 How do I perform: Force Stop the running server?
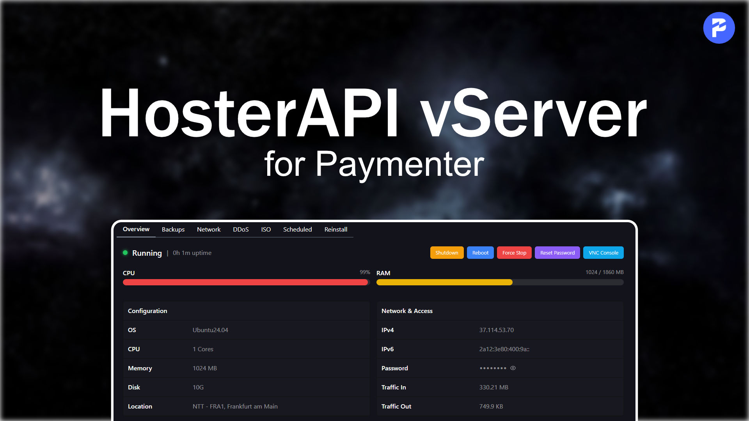coord(514,253)
